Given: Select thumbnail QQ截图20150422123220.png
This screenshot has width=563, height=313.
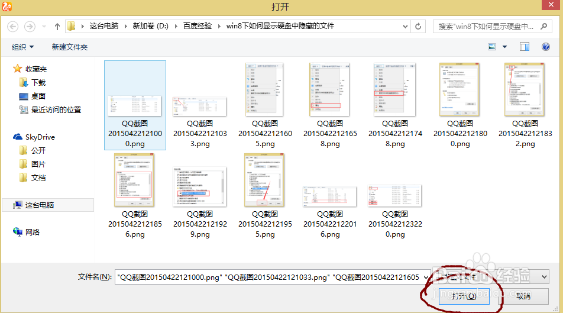Looking at the screenshot, I should pos(395,196).
